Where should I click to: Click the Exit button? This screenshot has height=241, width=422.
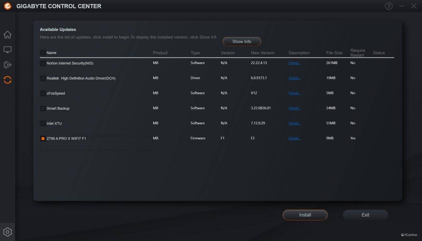pos(365,215)
